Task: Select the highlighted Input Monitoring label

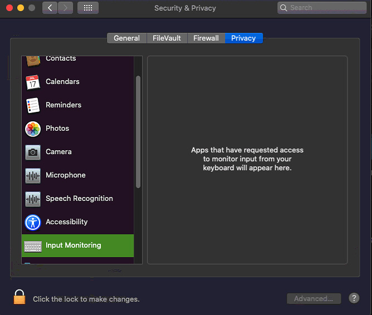Action: pyautogui.click(x=74, y=245)
